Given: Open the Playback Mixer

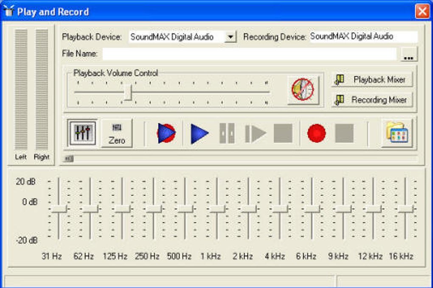Looking at the screenshot, I should 372,79.
